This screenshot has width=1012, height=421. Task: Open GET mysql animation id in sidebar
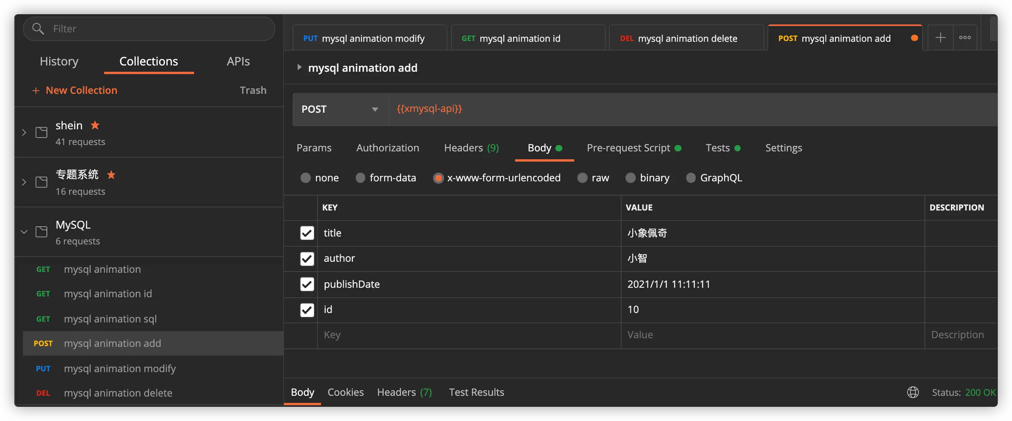click(x=153, y=294)
